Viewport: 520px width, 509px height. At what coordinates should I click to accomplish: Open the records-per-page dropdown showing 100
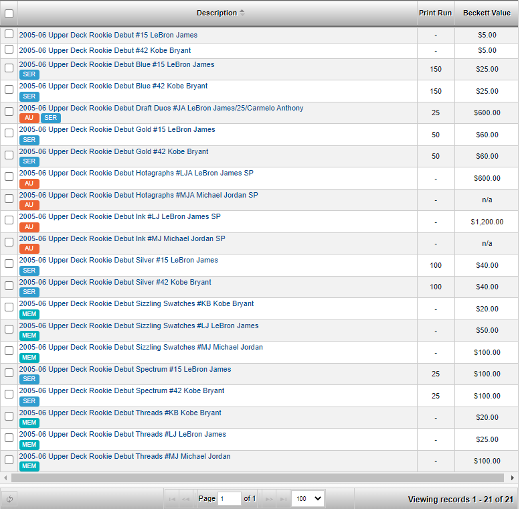308,499
